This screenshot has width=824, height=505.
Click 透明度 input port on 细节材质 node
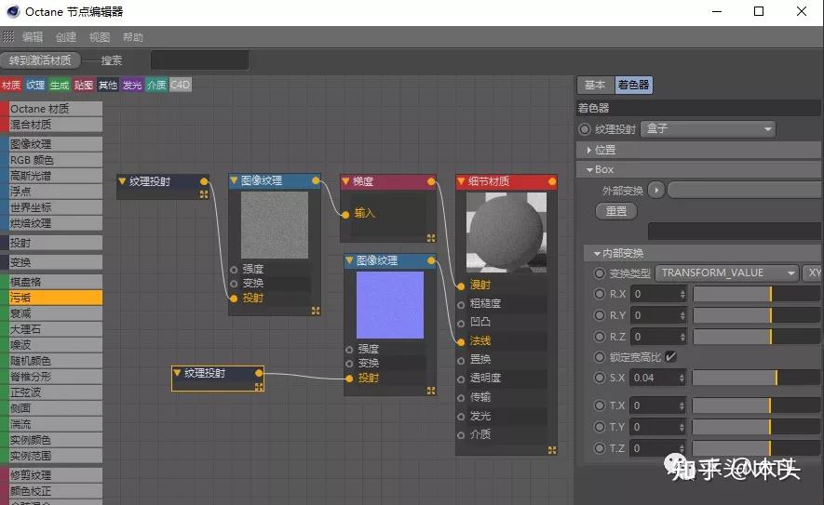[461, 379]
